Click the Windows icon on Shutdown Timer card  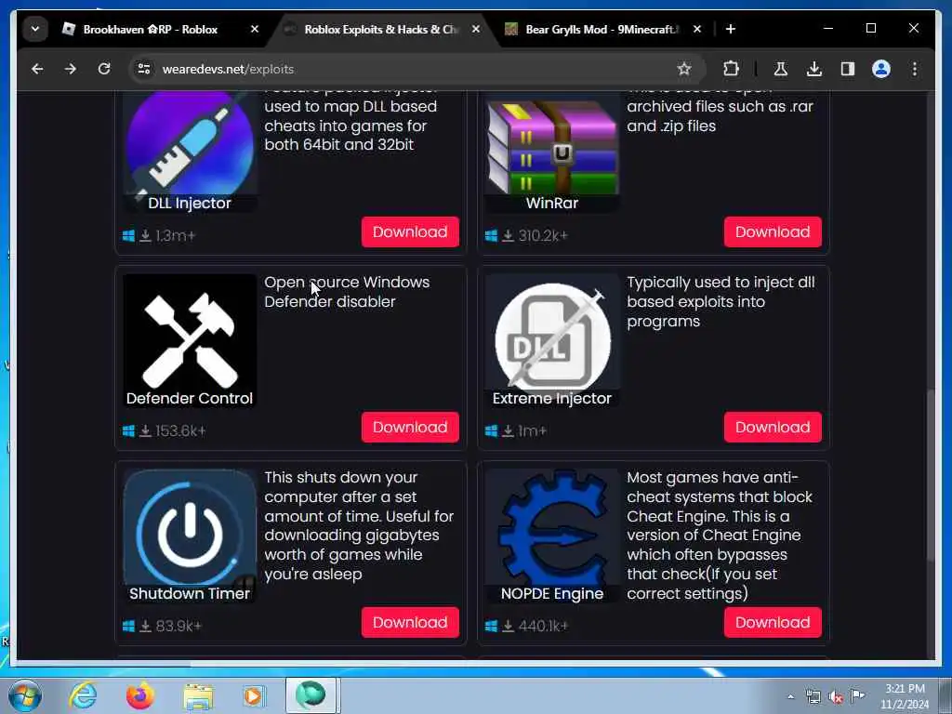coord(128,626)
